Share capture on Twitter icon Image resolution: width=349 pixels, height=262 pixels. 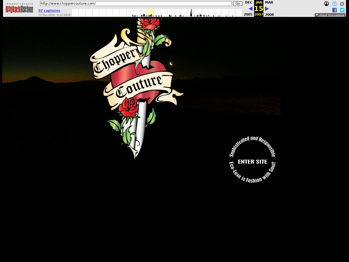(x=342, y=10)
